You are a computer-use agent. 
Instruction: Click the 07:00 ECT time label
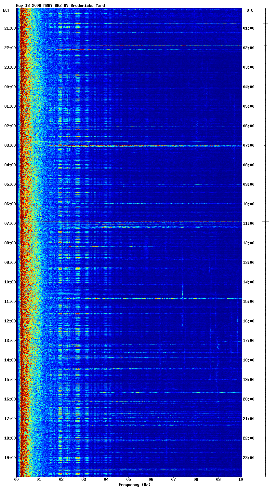pos(10,224)
